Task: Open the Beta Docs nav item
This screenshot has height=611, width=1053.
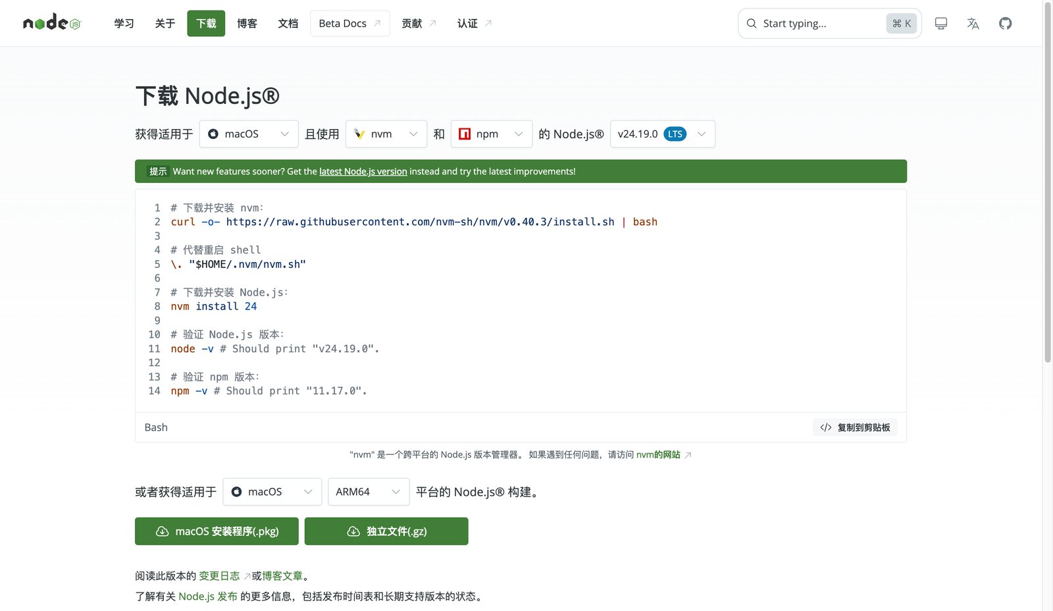Action: 349,23
